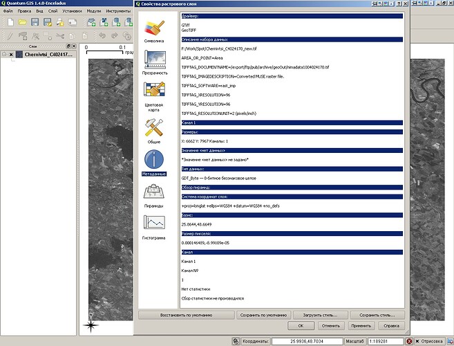This screenshot has width=454, height=346.
Task: Close the Слои layers panel
Action: point(74,46)
